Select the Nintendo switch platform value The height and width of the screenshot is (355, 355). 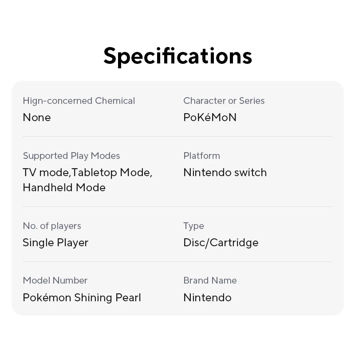225,172
